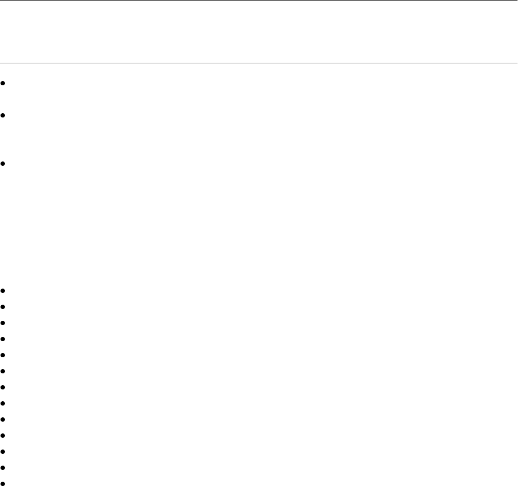518x486 pixels.
Task: Click the third bullet in the upper group
Action: click(3, 164)
